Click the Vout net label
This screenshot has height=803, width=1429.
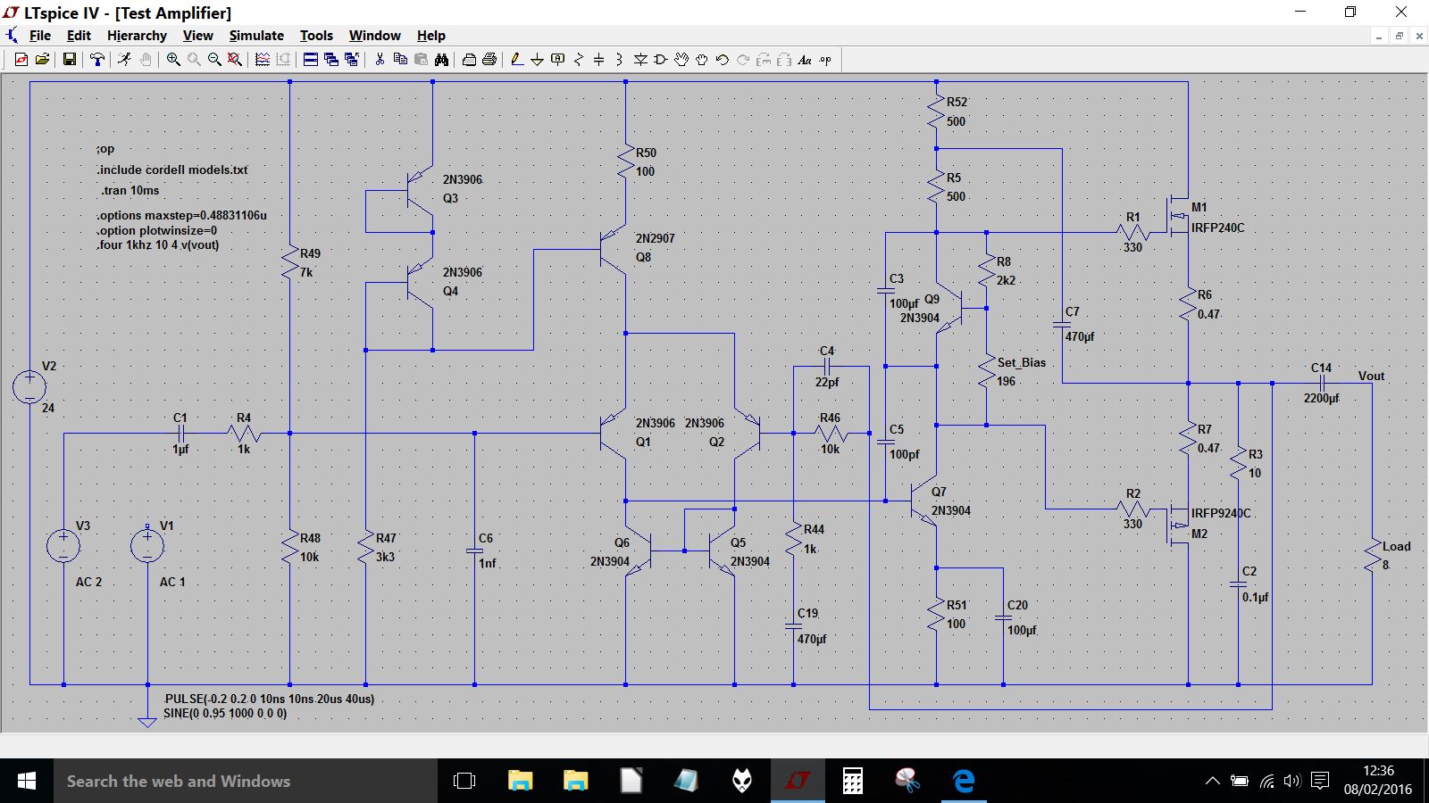1371,376
